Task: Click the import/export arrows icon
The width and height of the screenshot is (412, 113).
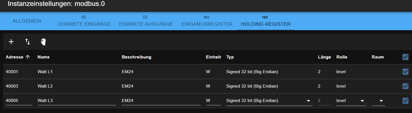Action: (x=27, y=42)
